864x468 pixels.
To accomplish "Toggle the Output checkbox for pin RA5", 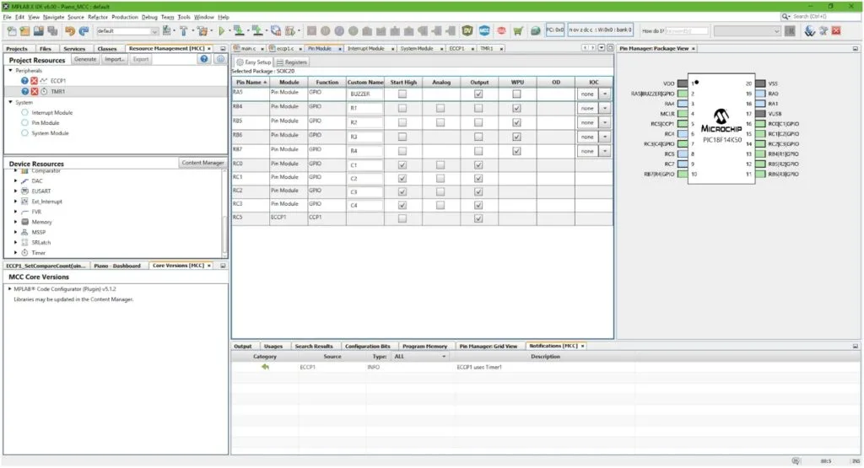I will (x=478, y=94).
